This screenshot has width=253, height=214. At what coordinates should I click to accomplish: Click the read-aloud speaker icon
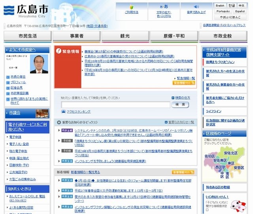tap(196, 7)
